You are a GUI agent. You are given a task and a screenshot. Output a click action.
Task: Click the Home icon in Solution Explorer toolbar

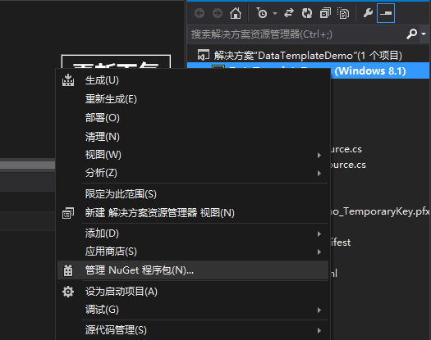pyautogui.click(x=236, y=13)
